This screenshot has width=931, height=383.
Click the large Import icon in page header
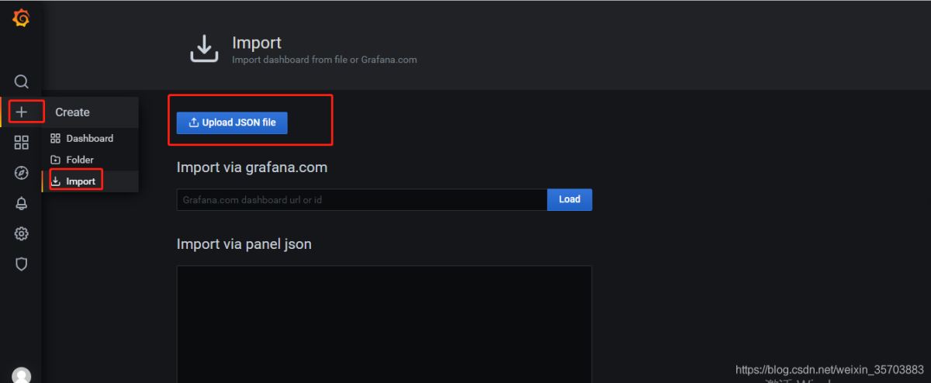pyautogui.click(x=204, y=49)
